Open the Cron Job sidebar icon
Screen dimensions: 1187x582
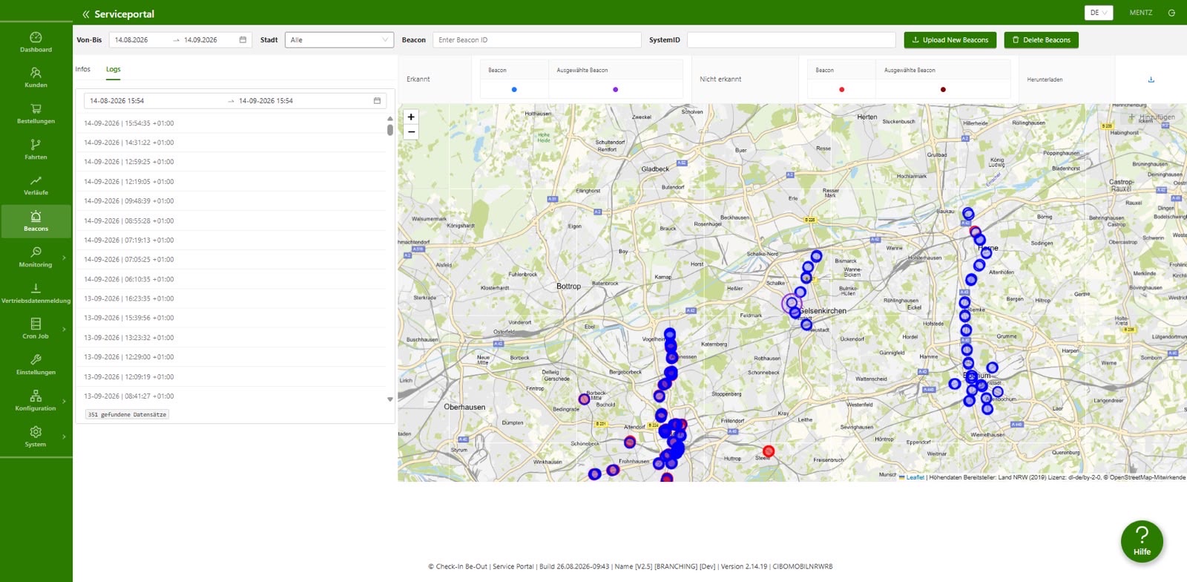pos(36,324)
